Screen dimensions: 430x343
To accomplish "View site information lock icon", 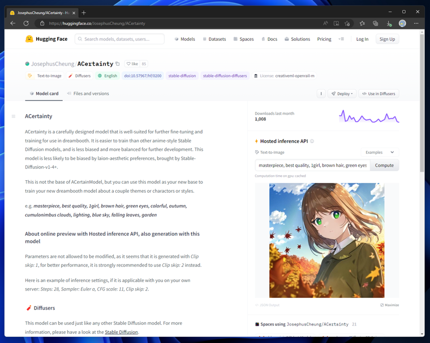I will tap(42, 23).
